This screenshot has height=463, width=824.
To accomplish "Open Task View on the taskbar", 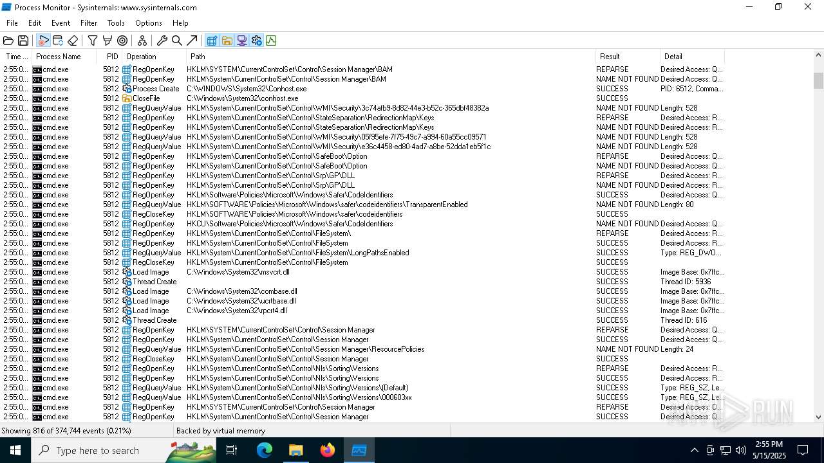I will click(232, 450).
